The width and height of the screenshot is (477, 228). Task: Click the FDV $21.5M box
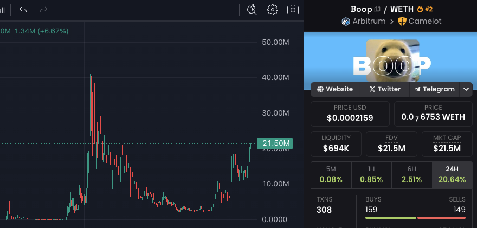391,144
